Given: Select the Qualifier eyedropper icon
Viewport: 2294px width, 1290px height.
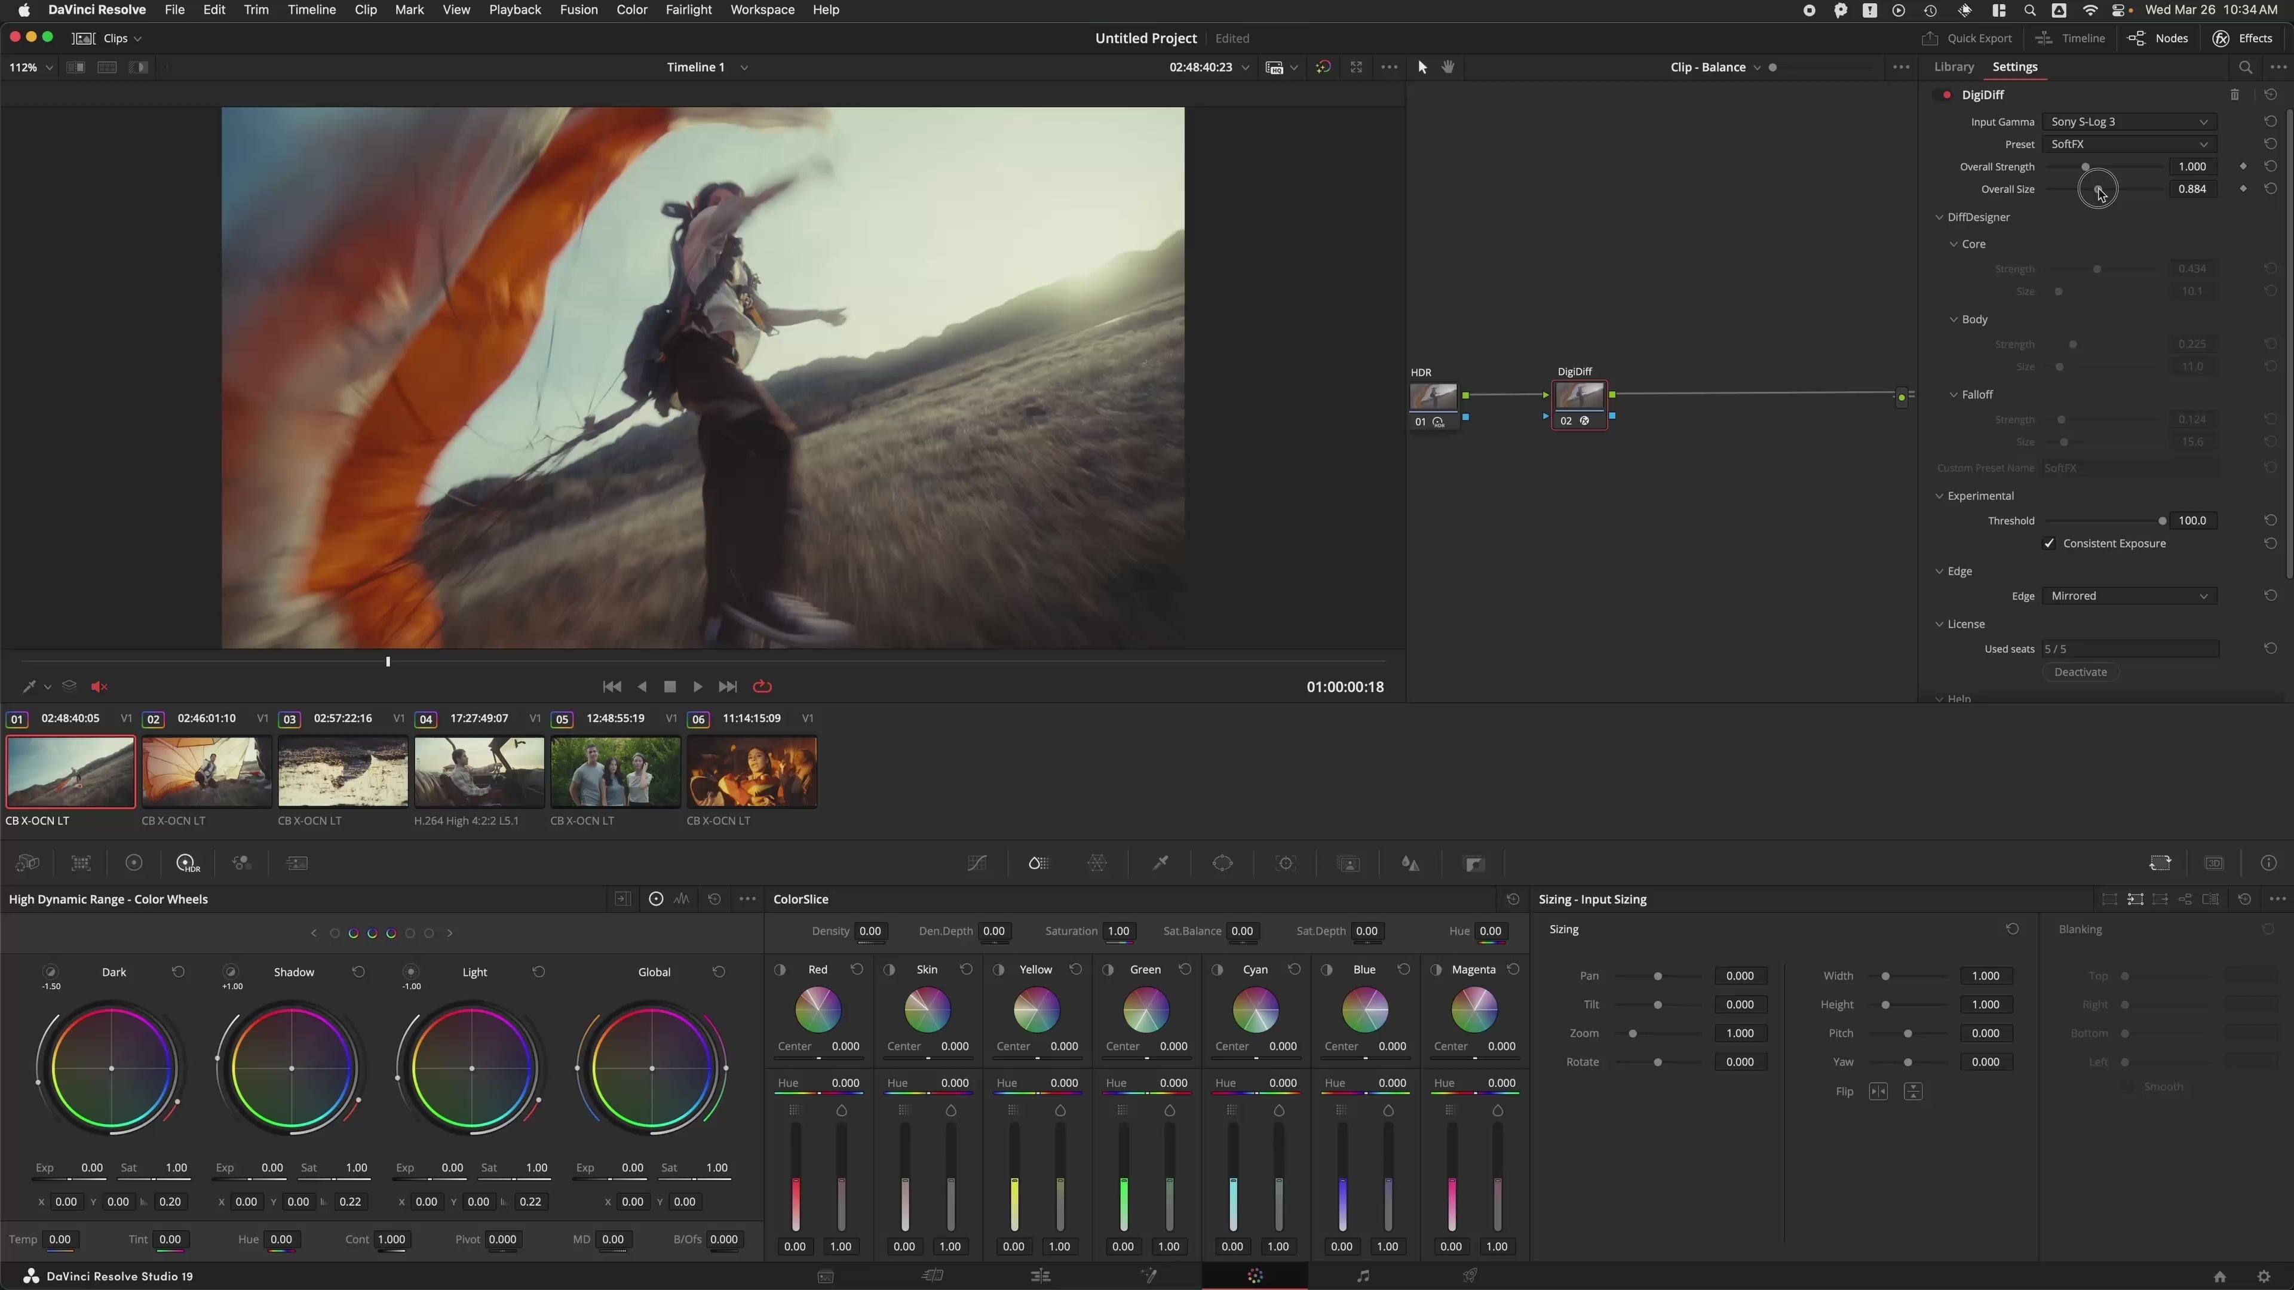Looking at the screenshot, I should pyautogui.click(x=1160, y=862).
